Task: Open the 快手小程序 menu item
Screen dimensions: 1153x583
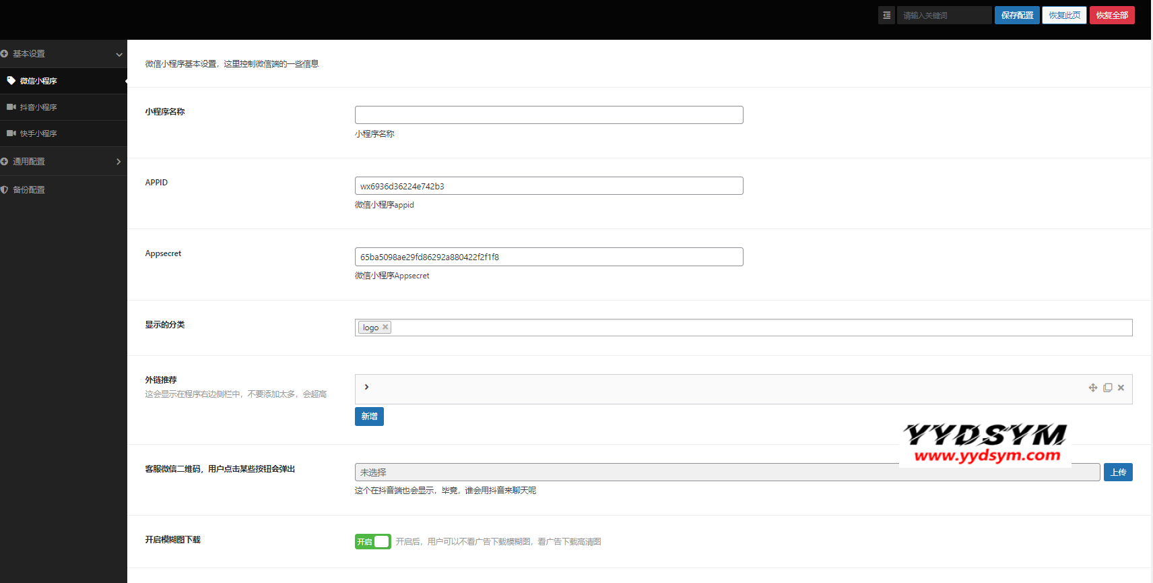Action: point(38,133)
